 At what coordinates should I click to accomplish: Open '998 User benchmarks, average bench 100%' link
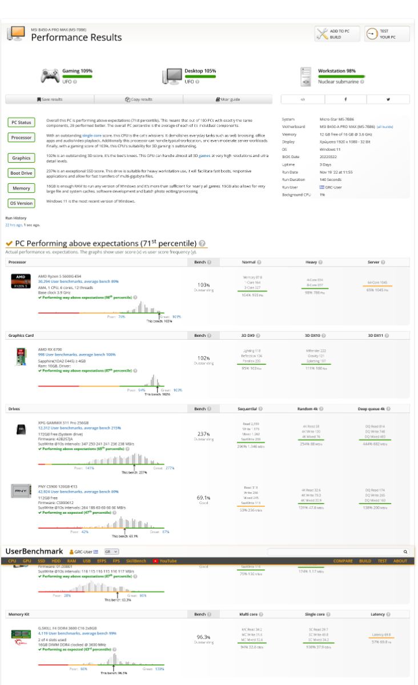tap(77, 354)
